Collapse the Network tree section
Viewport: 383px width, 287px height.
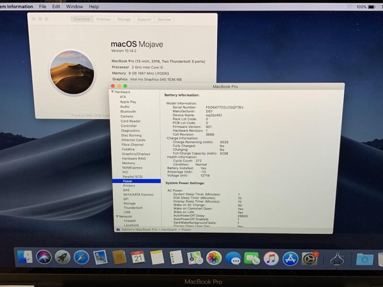(116, 216)
